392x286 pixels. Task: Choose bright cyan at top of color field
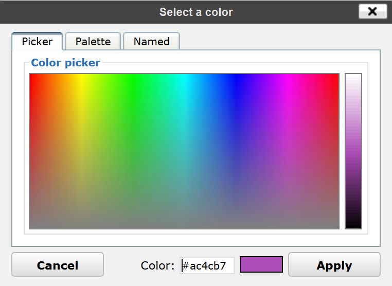tap(184, 76)
